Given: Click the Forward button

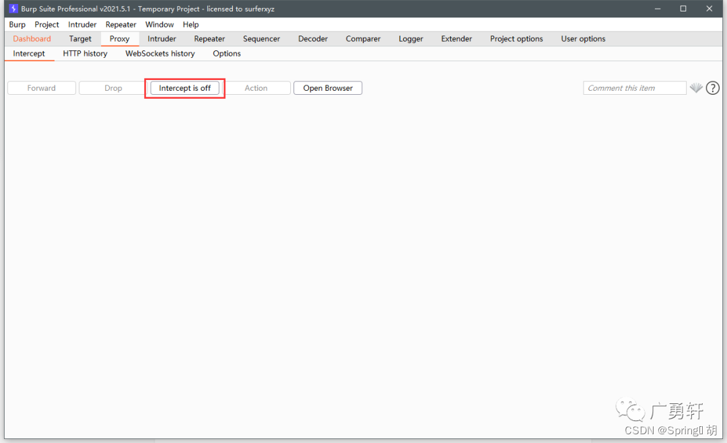Looking at the screenshot, I should click(41, 88).
